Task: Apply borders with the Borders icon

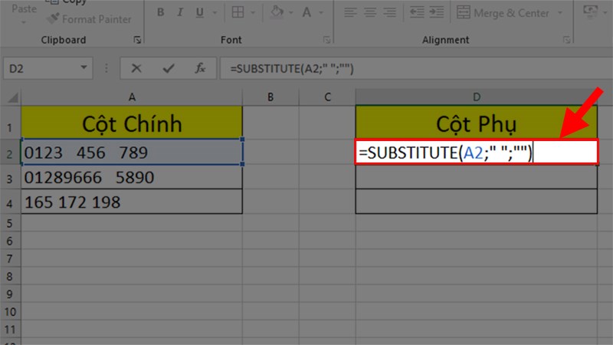Action: click(238, 12)
